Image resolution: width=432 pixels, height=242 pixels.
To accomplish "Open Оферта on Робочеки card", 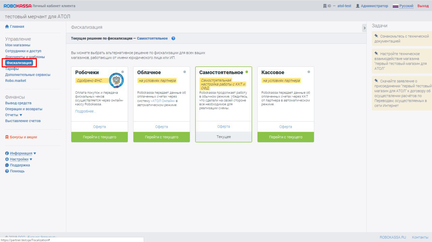I will click(99, 127).
